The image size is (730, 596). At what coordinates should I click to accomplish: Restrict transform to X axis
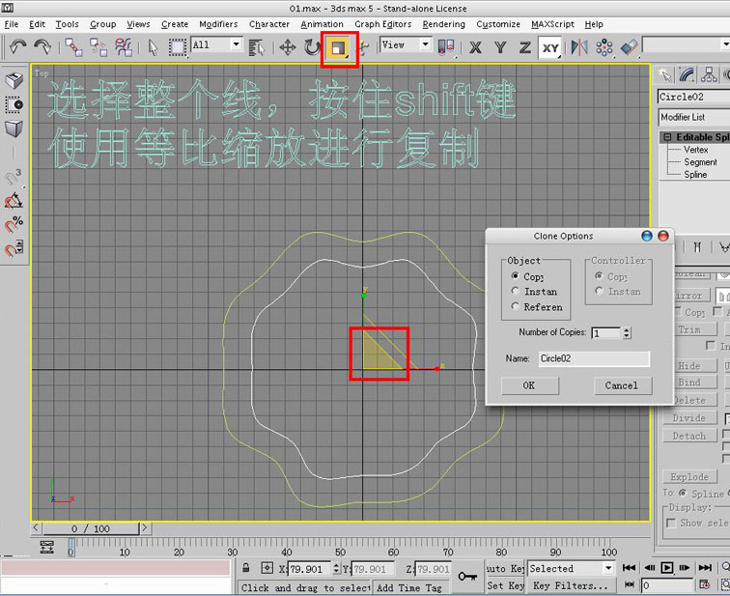pyautogui.click(x=475, y=47)
